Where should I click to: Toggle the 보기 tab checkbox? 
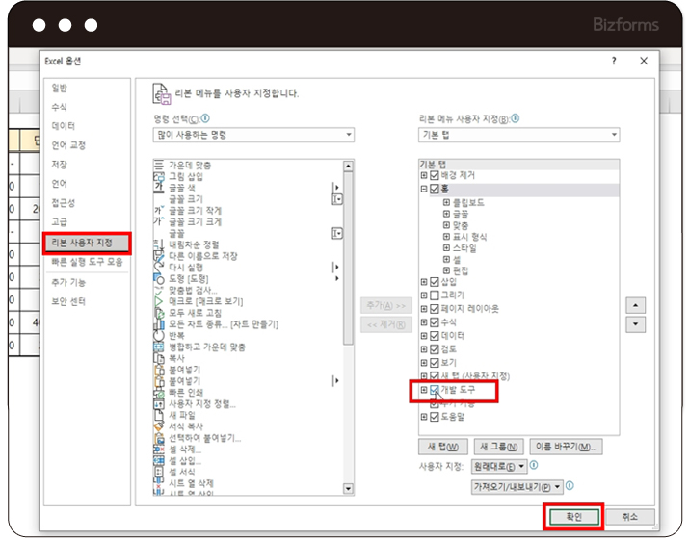click(x=435, y=363)
